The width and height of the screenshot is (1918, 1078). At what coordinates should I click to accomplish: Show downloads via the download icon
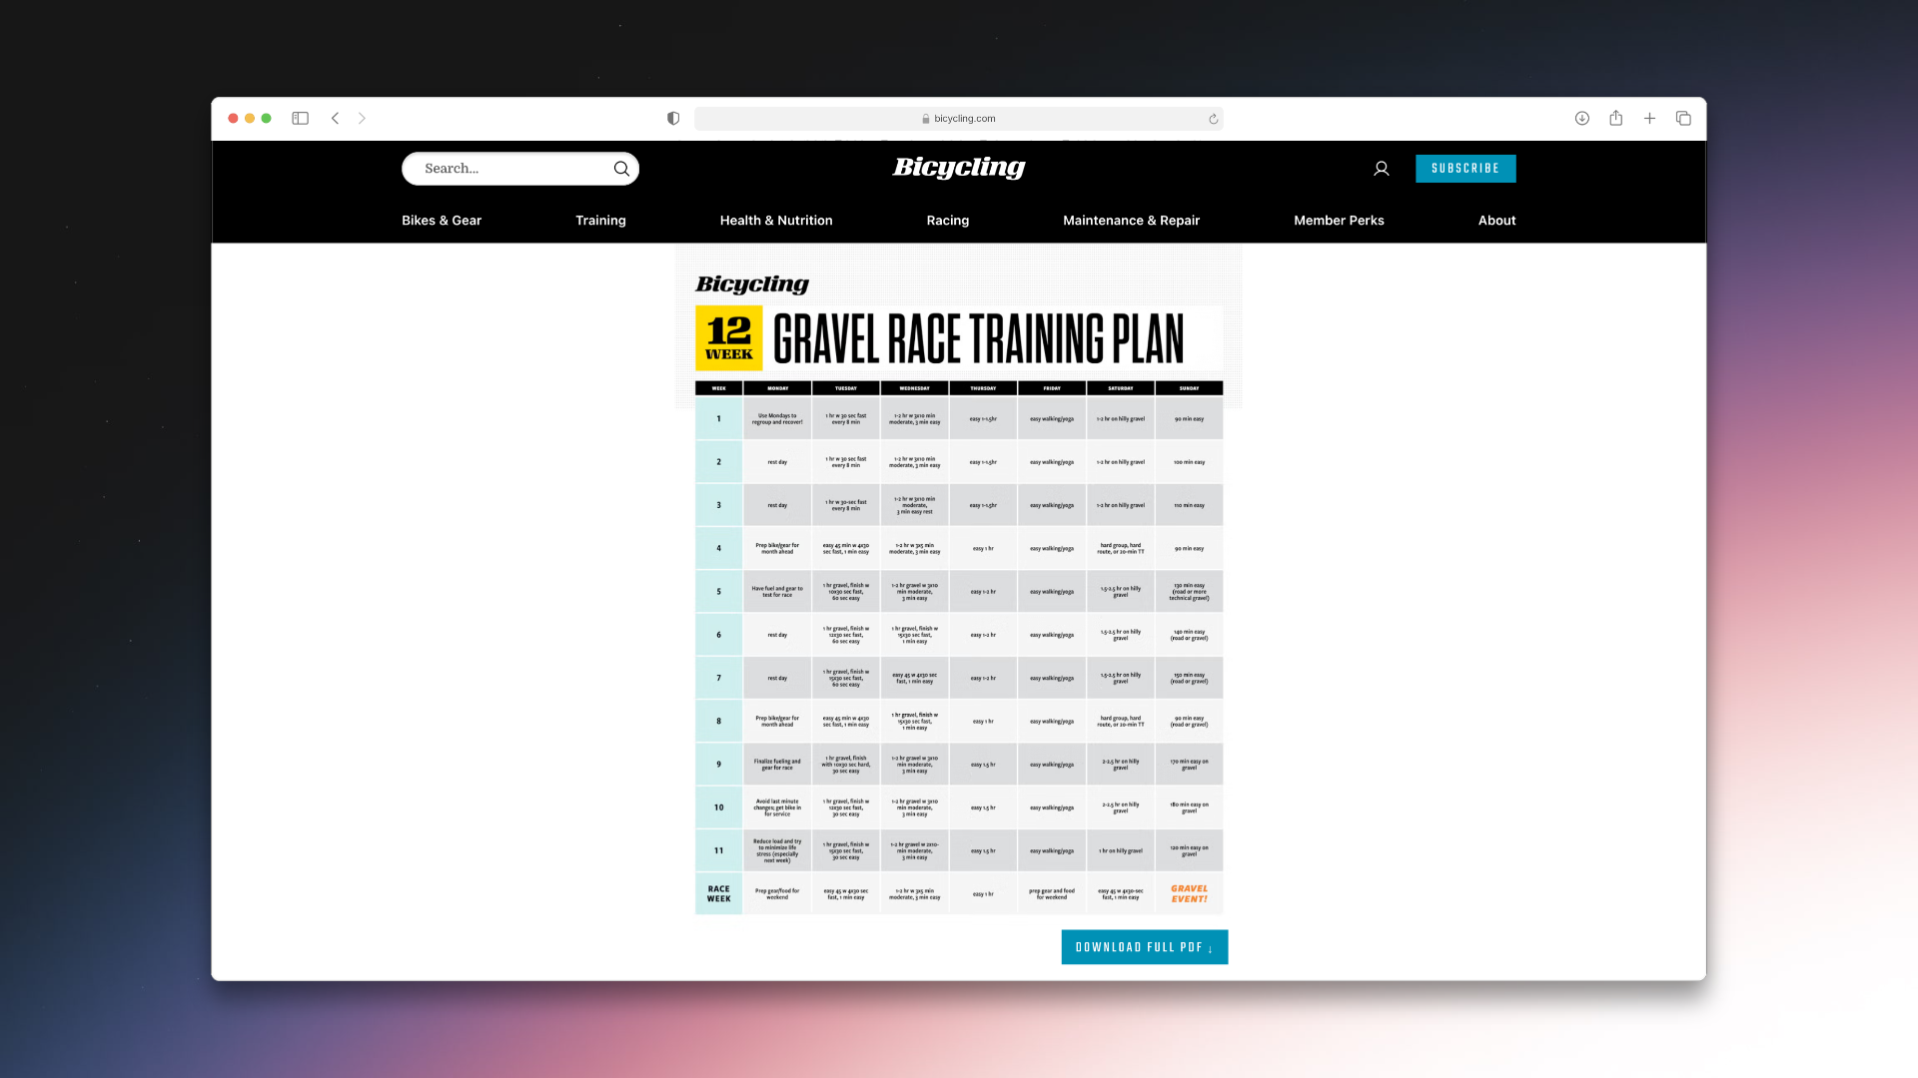pos(1582,118)
